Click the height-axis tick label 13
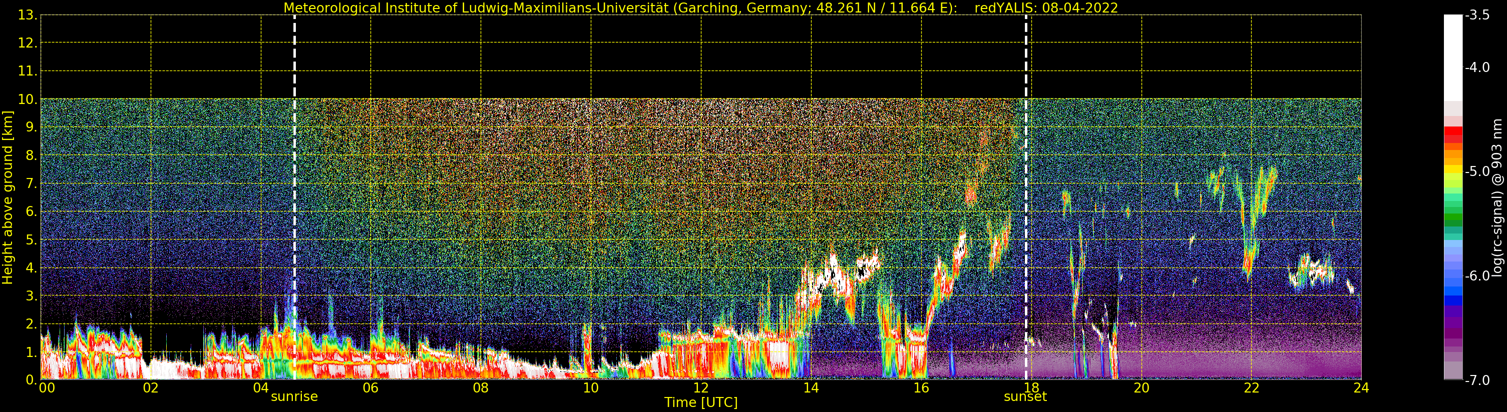The width and height of the screenshot is (1507, 412). [x=27, y=15]
